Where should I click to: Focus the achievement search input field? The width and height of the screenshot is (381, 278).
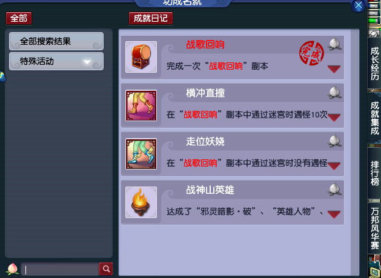click(x=60, y=269)
